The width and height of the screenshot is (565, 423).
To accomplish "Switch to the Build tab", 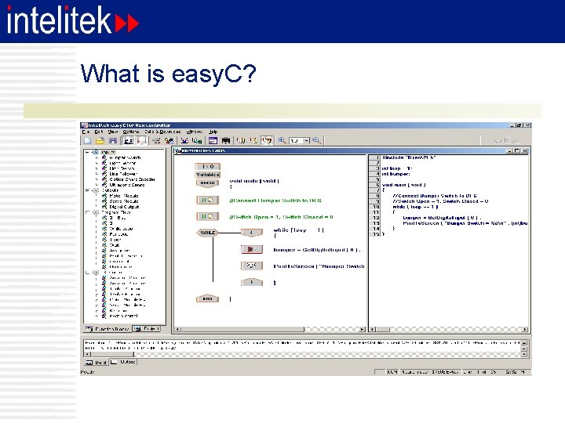I will (96, 362).
